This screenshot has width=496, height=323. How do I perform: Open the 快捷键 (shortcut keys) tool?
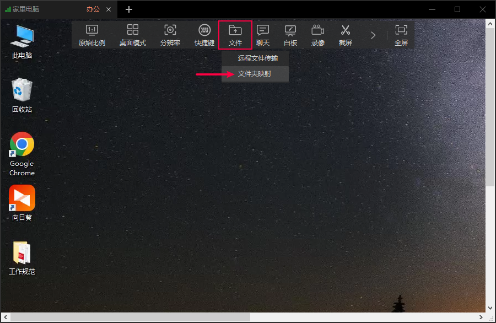click(x=204, y=35)
